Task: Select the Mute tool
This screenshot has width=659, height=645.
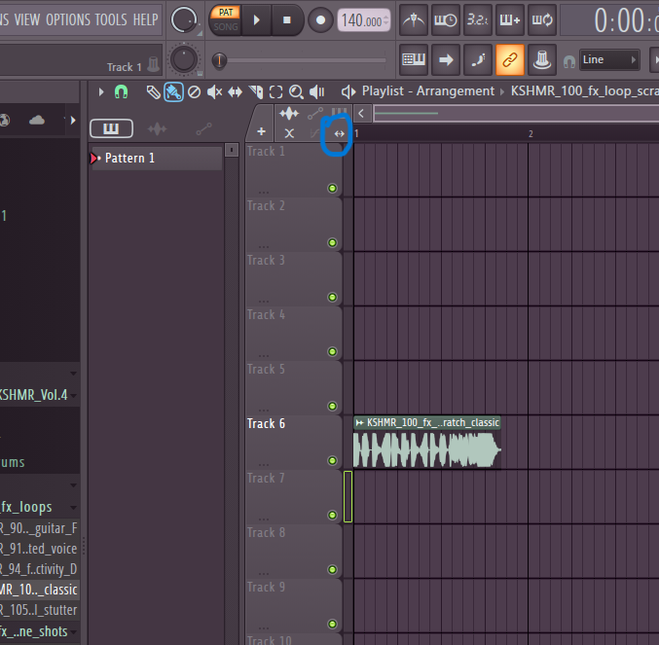Action: (x=214, y=91)
